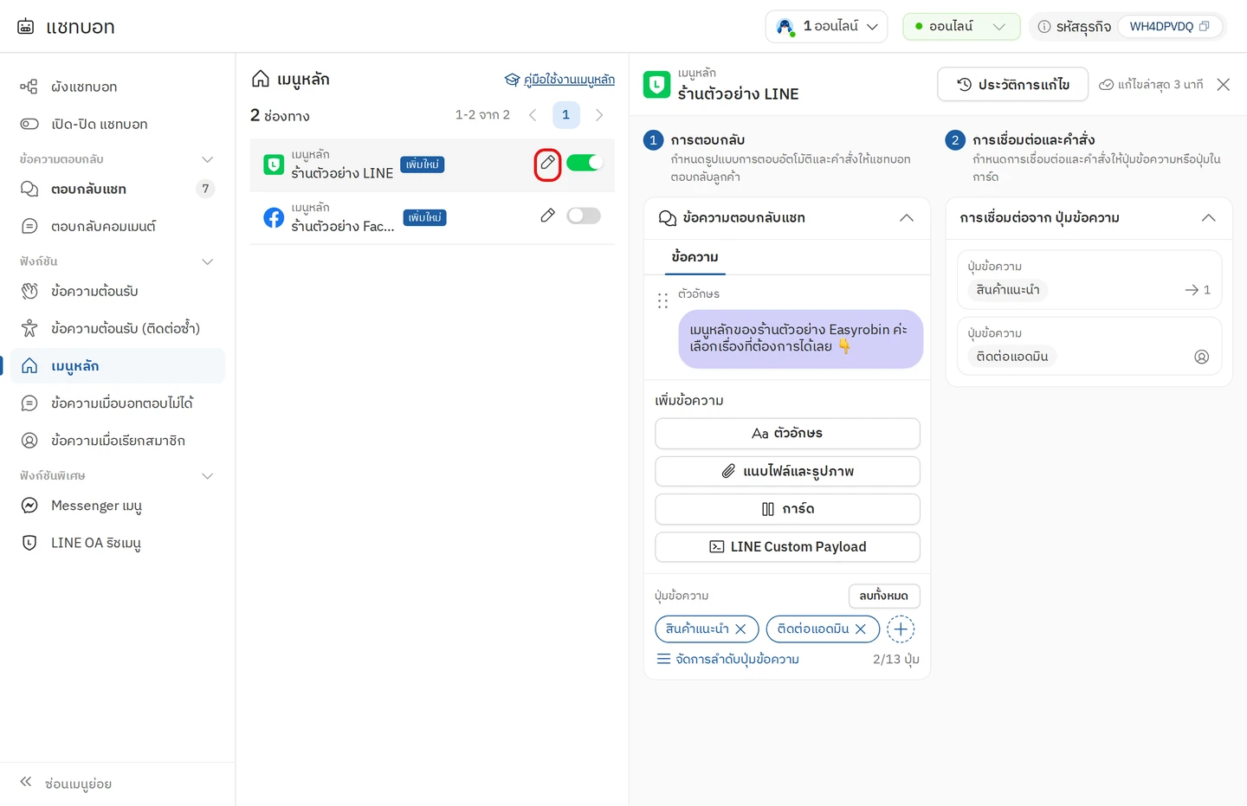Click ซ่อนเมนูย่อย to collapse sidebar
The height and width of the screenshot is (806, 1247).
(66, 783)
